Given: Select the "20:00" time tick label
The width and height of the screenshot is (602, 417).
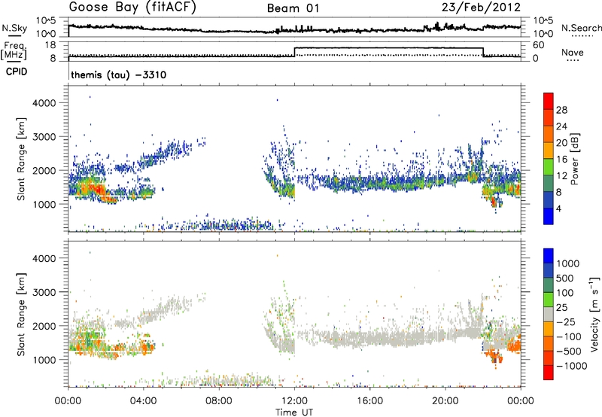Looking at the screenshot, I should point(445,401).
